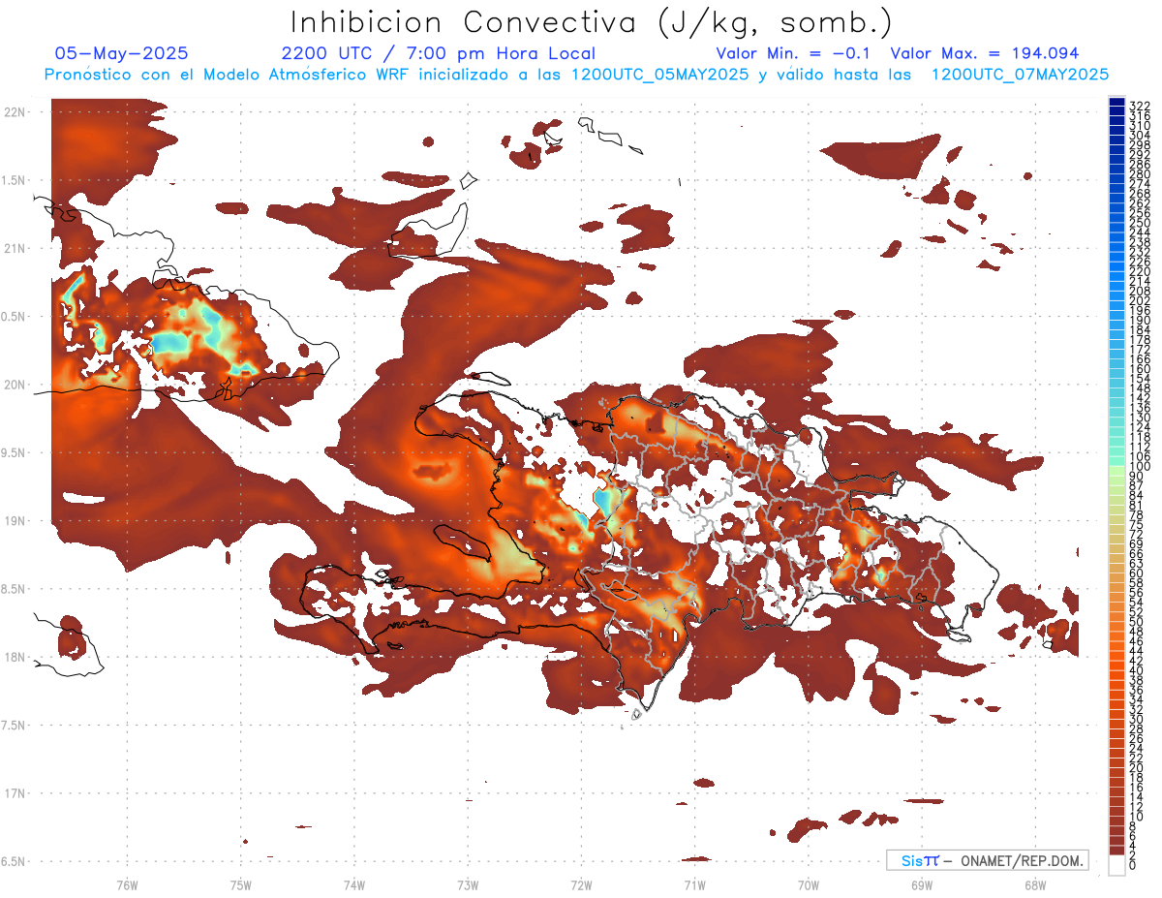Click the "69W" longitude label
This screenshot has width=1162, height=898.
(922, 884)
